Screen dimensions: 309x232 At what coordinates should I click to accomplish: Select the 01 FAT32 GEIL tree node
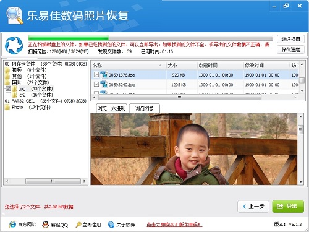click(46, 101)
